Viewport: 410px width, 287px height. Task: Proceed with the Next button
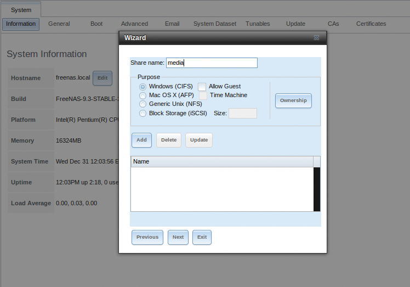(x=178, y=237)
